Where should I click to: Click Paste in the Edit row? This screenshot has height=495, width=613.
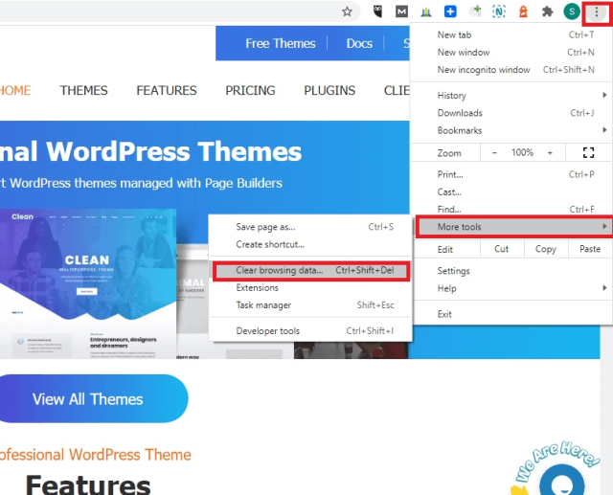click(x=590, y=249)
